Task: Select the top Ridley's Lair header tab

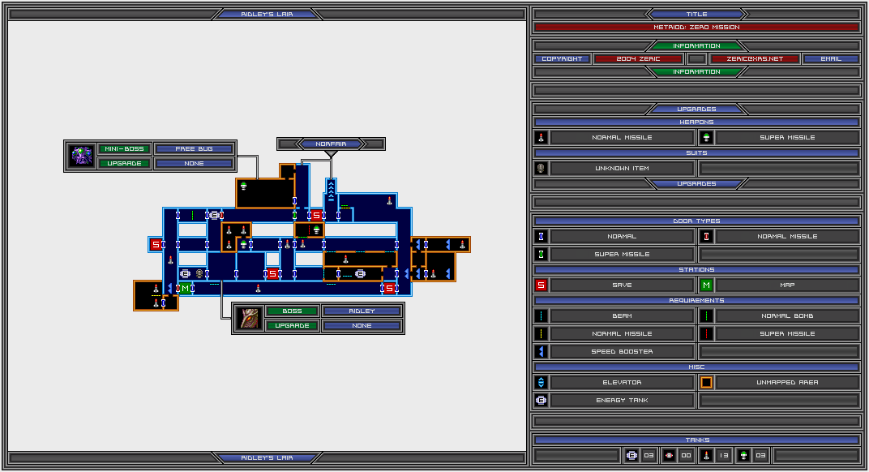Action: coord(267,14)
